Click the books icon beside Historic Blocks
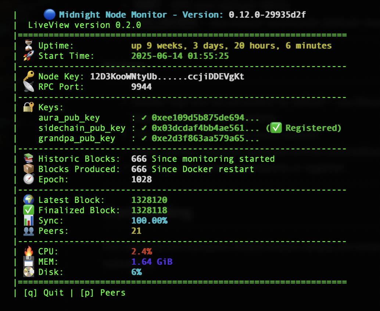 click(x=28, y=159)
